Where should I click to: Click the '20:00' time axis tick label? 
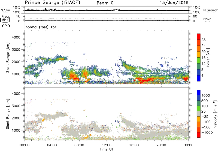click(161, 145)
